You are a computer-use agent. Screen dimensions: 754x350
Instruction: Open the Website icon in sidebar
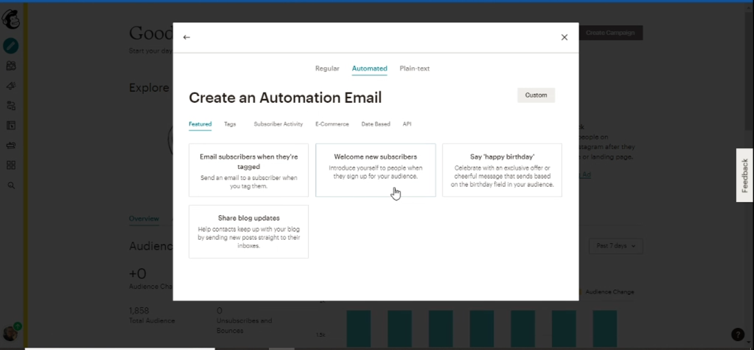11,125
